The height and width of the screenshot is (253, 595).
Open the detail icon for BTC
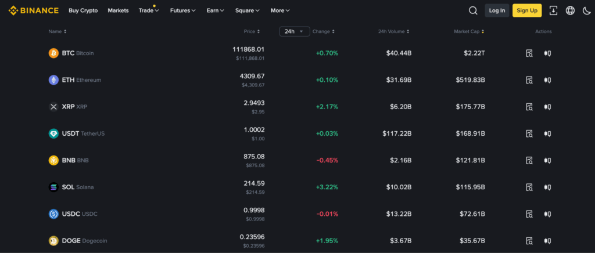(x=529, y=53)
